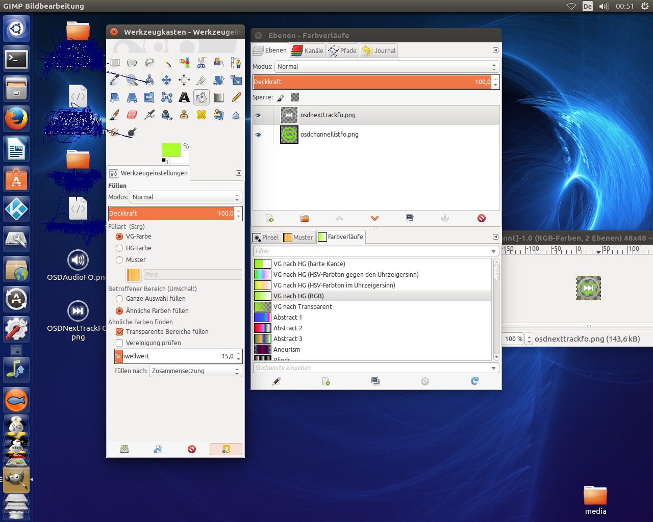Switch to the Pinsel tab
Screen dimensions: 653x522
(266, 237)
